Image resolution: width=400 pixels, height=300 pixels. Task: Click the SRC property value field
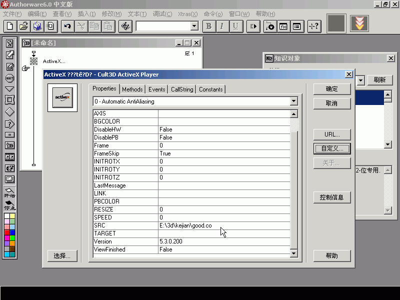pyautogui.click(x=224, y=225)
